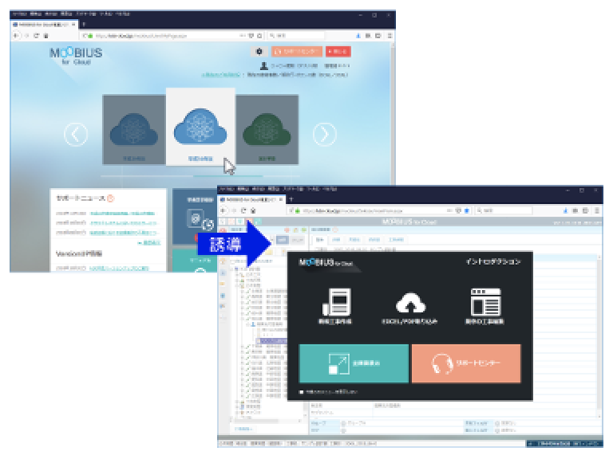The height and width of the screenshot is (459, 613).
Task: Click the red close button in portal header
Action: click(x=338, y=52)
